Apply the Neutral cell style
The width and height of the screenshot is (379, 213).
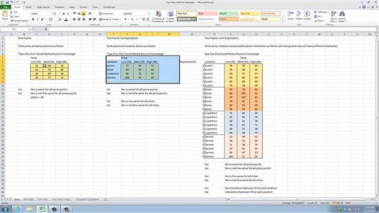click(249, 14)
